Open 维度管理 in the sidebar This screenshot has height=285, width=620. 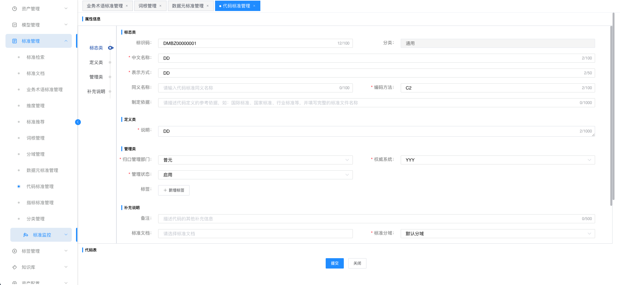[36, 106]
